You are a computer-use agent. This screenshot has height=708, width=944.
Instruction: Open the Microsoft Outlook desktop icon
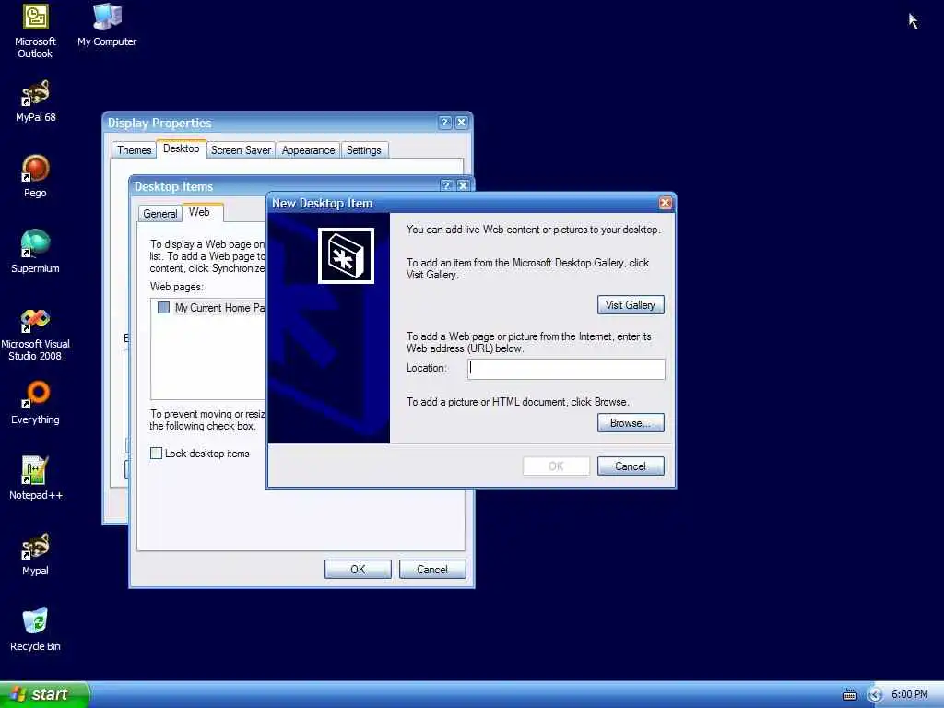35,31
